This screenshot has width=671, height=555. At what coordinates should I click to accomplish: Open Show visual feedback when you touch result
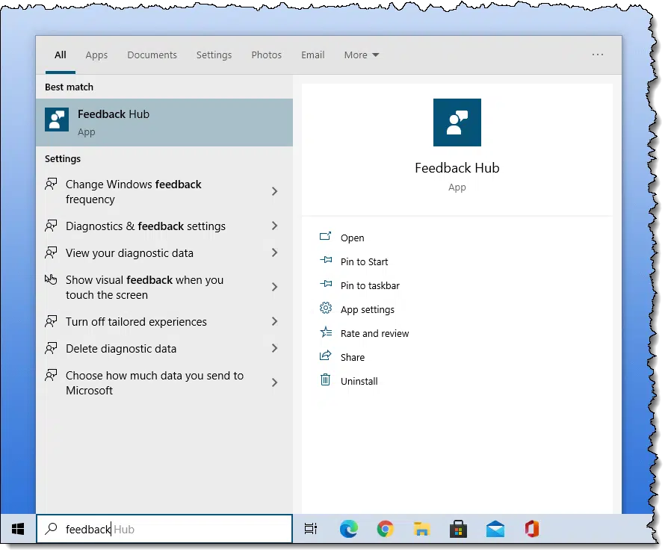[x=164, y=287]
